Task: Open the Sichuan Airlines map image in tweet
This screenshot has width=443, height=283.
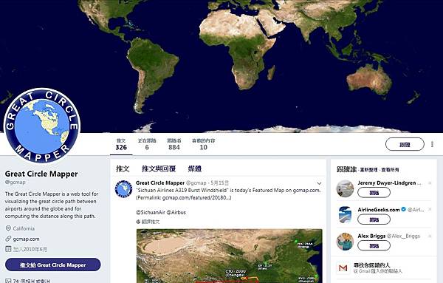Action: [230, 256]
